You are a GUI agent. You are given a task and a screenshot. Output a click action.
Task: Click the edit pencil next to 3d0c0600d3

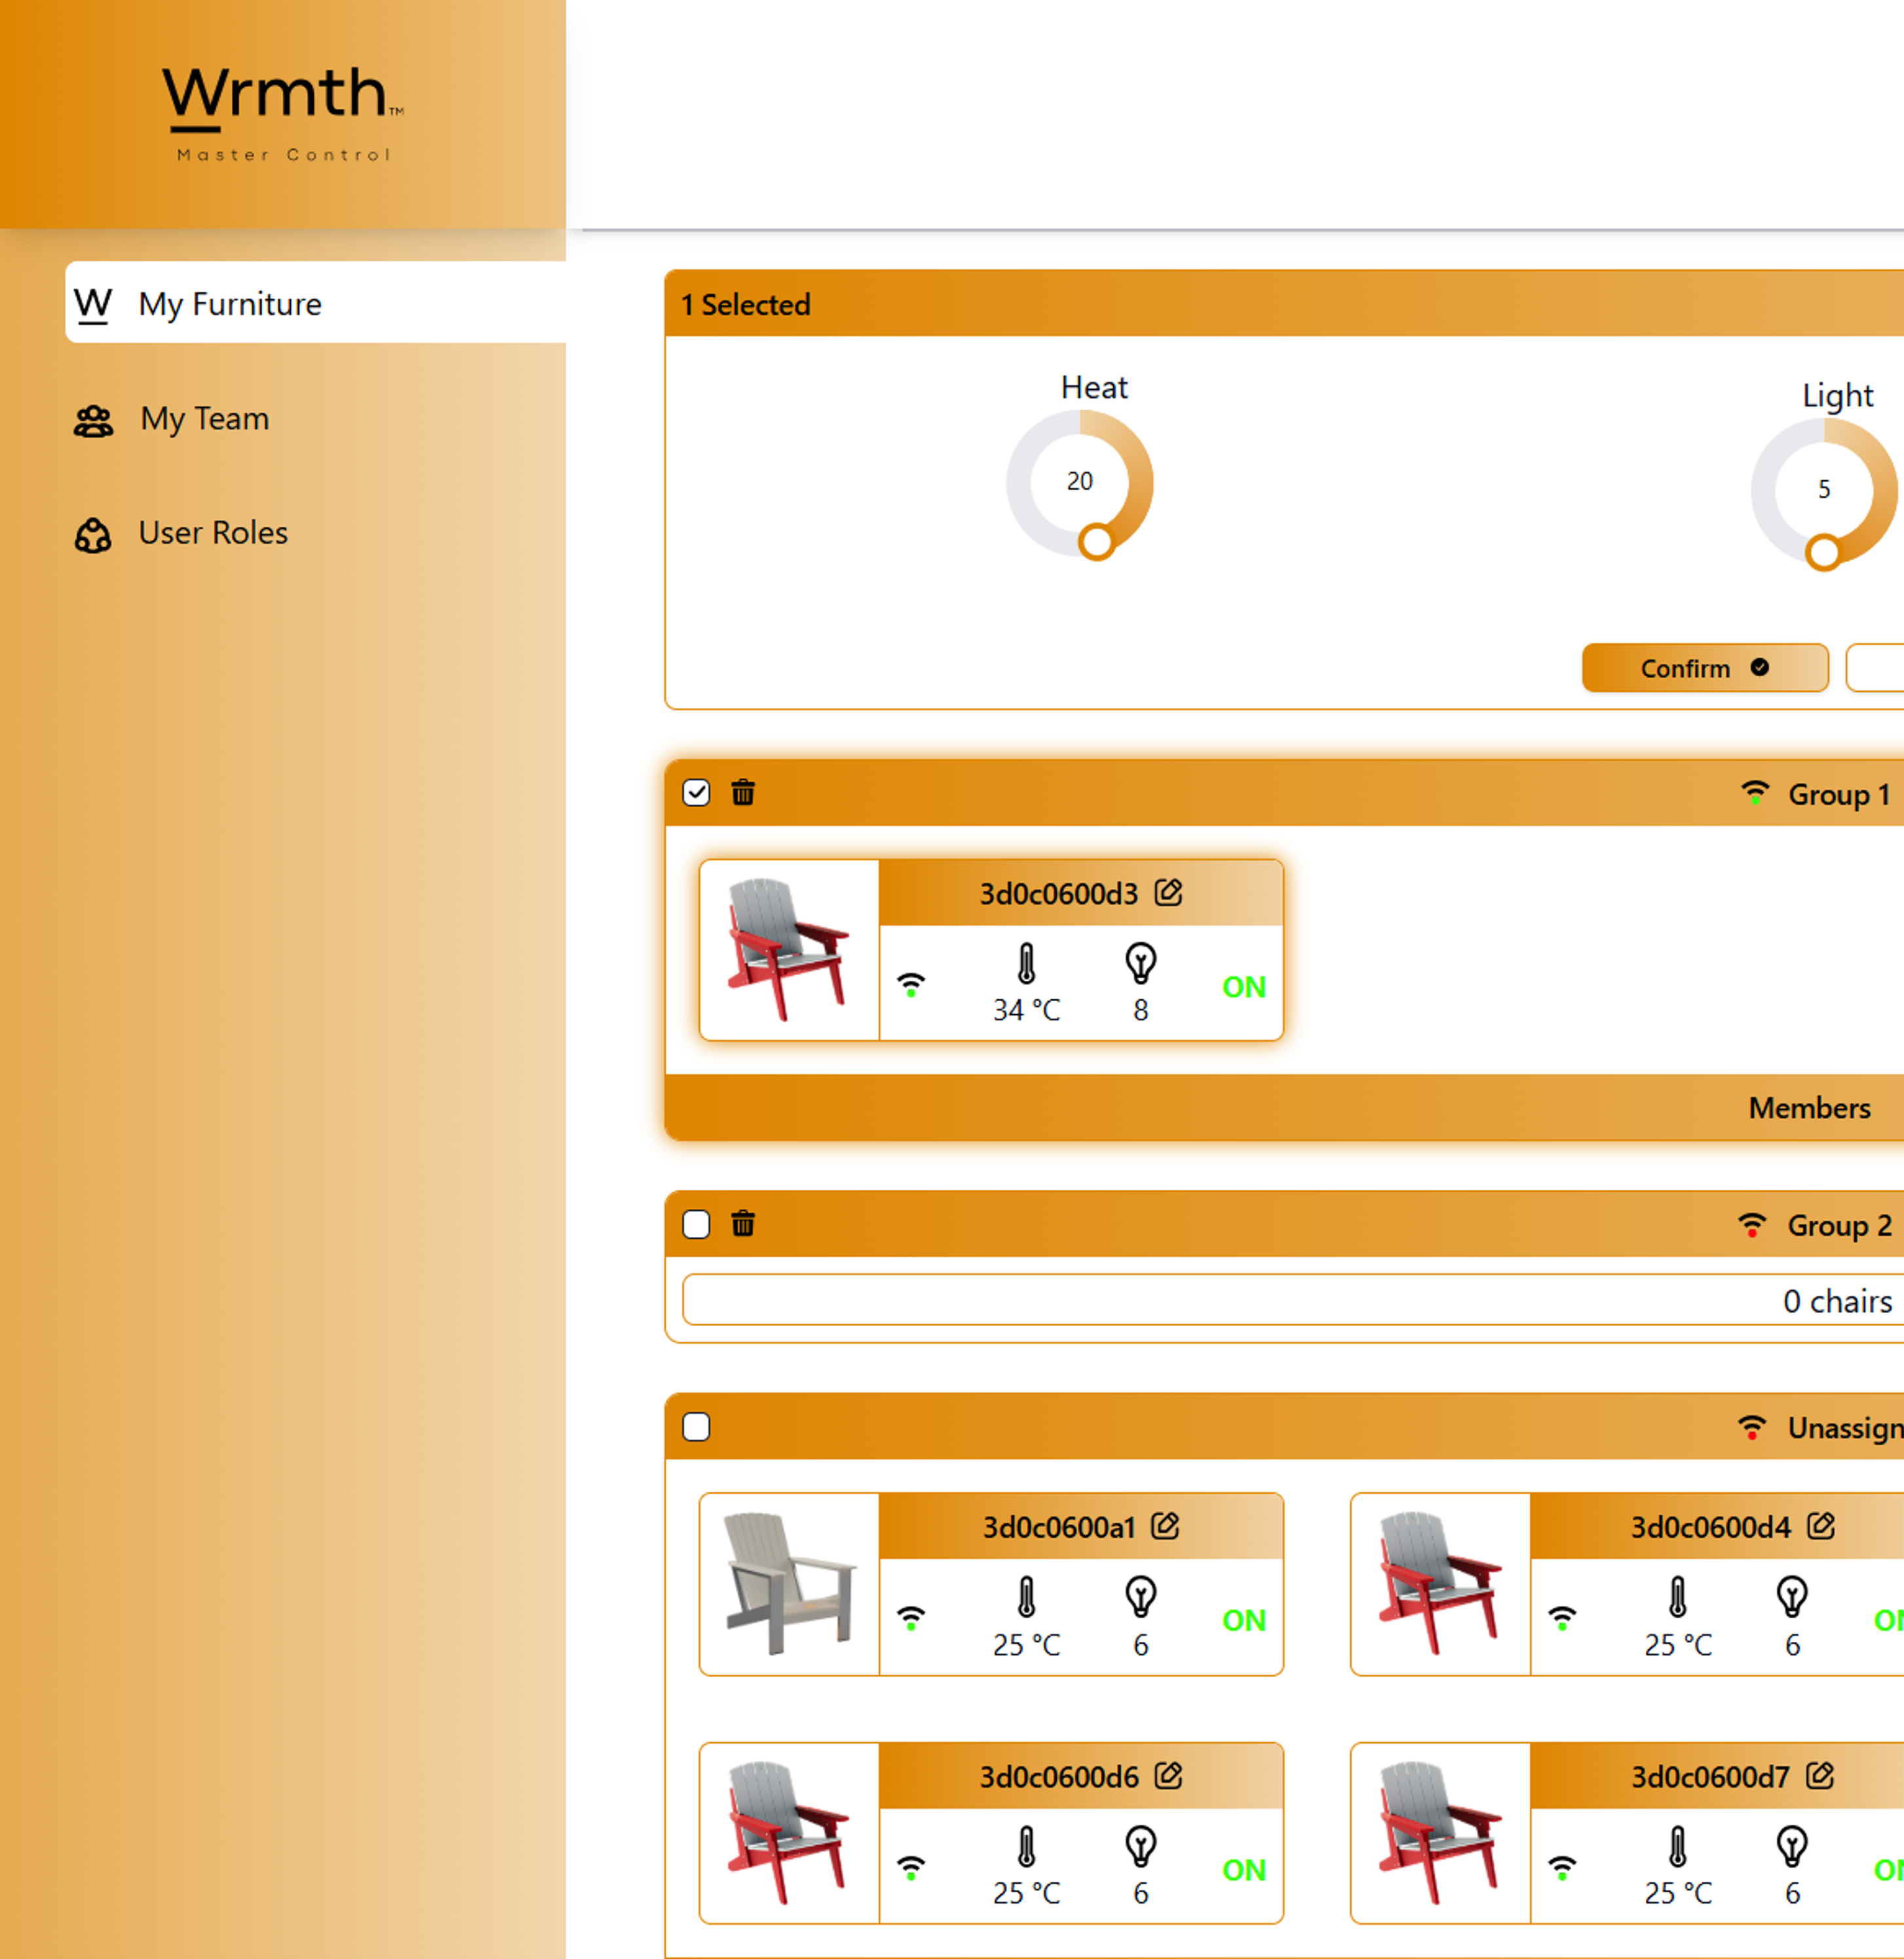coord(1168,893)
